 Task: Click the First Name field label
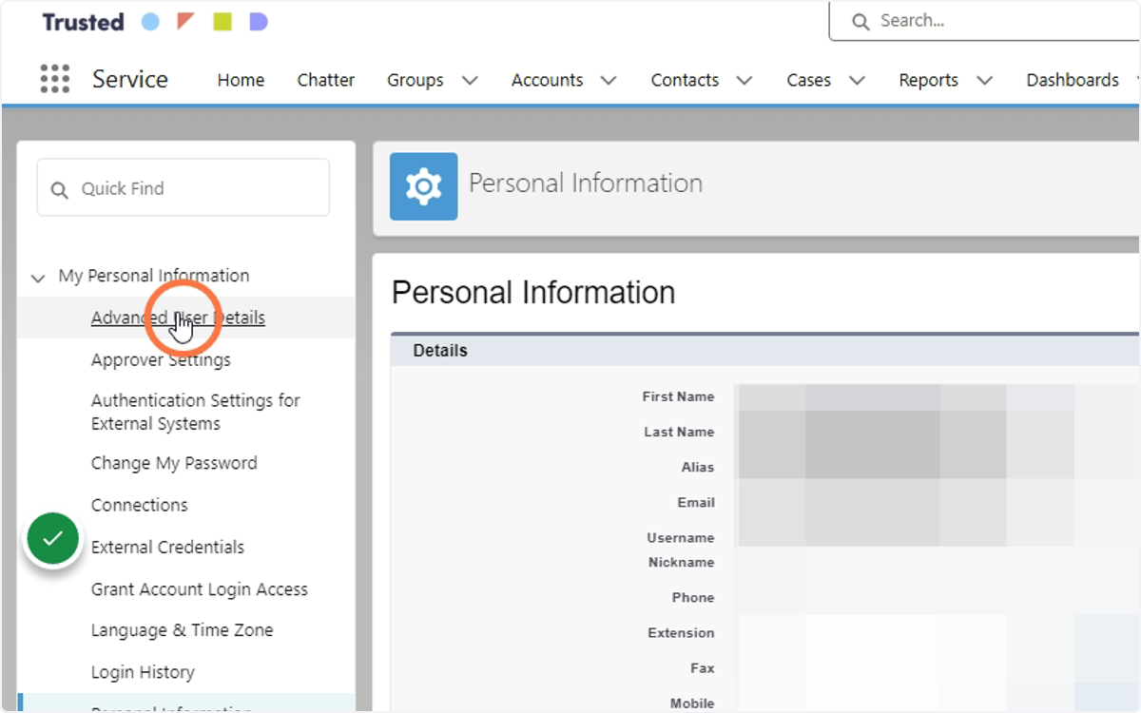678,396
